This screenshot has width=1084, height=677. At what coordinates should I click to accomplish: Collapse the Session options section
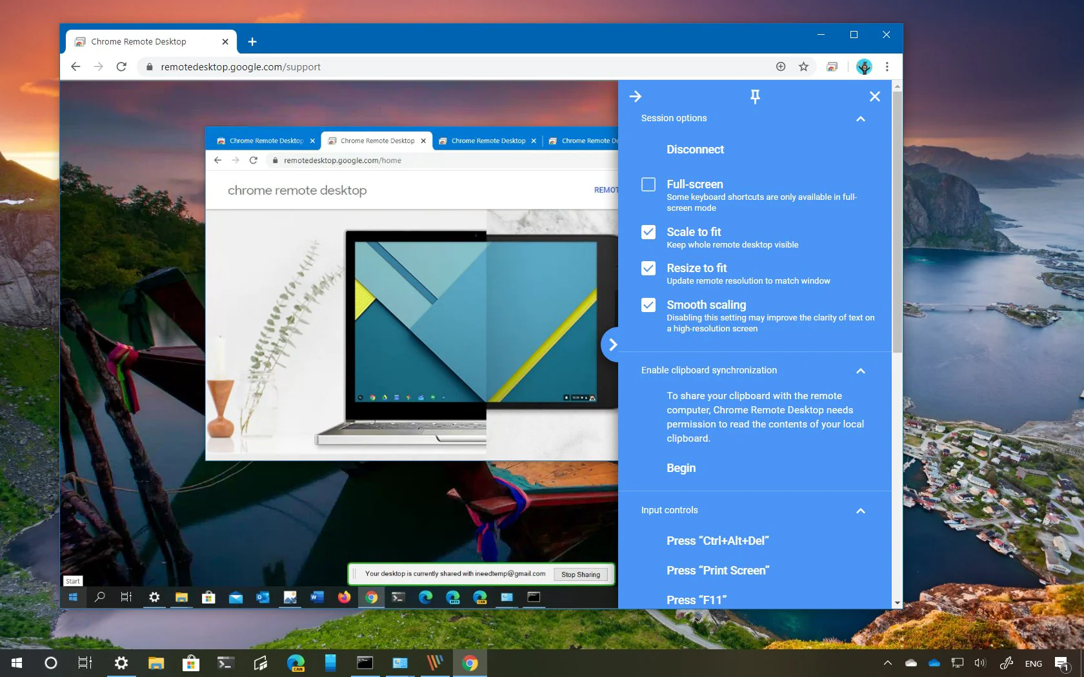pyautogui.click(x=860, y=119)
